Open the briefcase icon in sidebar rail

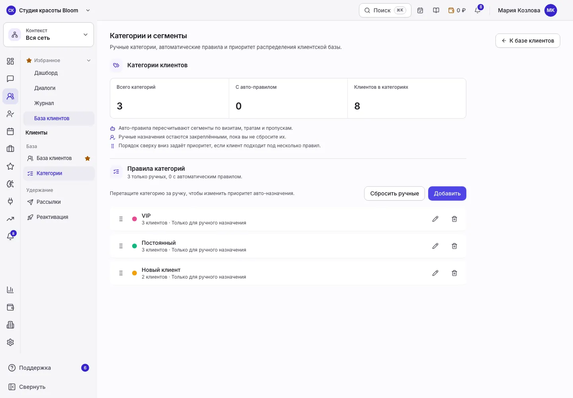coord(10,149)
